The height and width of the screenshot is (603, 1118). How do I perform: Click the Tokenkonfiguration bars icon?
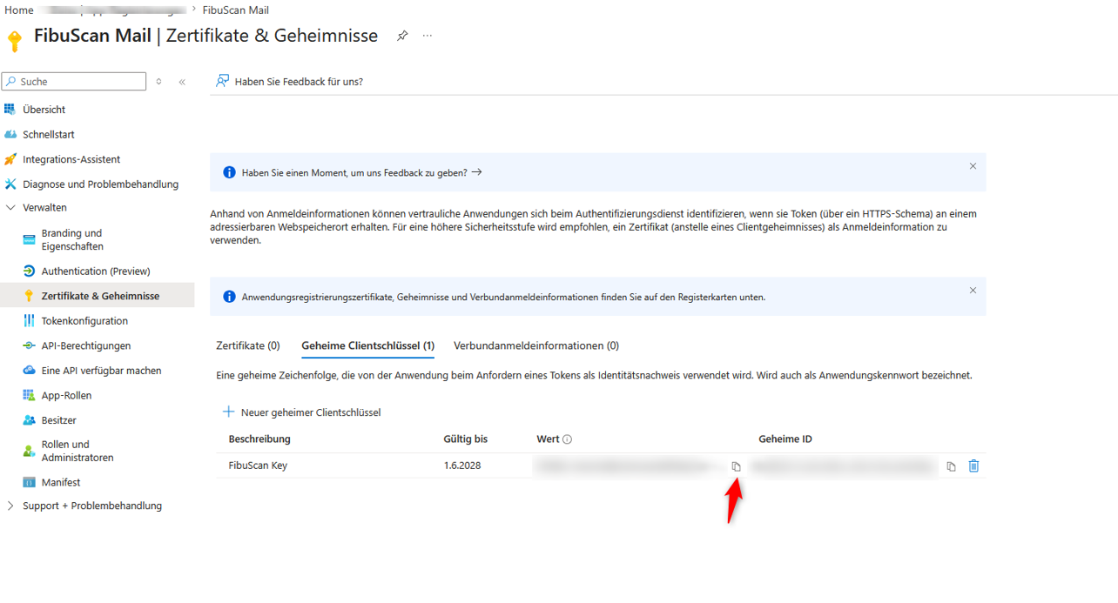click(29, 321)
